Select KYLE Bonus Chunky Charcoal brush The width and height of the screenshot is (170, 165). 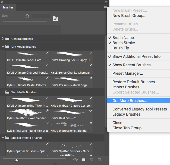pyautogui.click(x=71, y=69)
